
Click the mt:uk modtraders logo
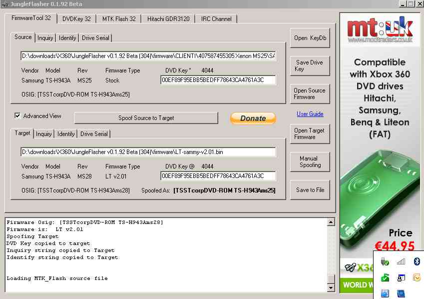[x=380, y=29]
